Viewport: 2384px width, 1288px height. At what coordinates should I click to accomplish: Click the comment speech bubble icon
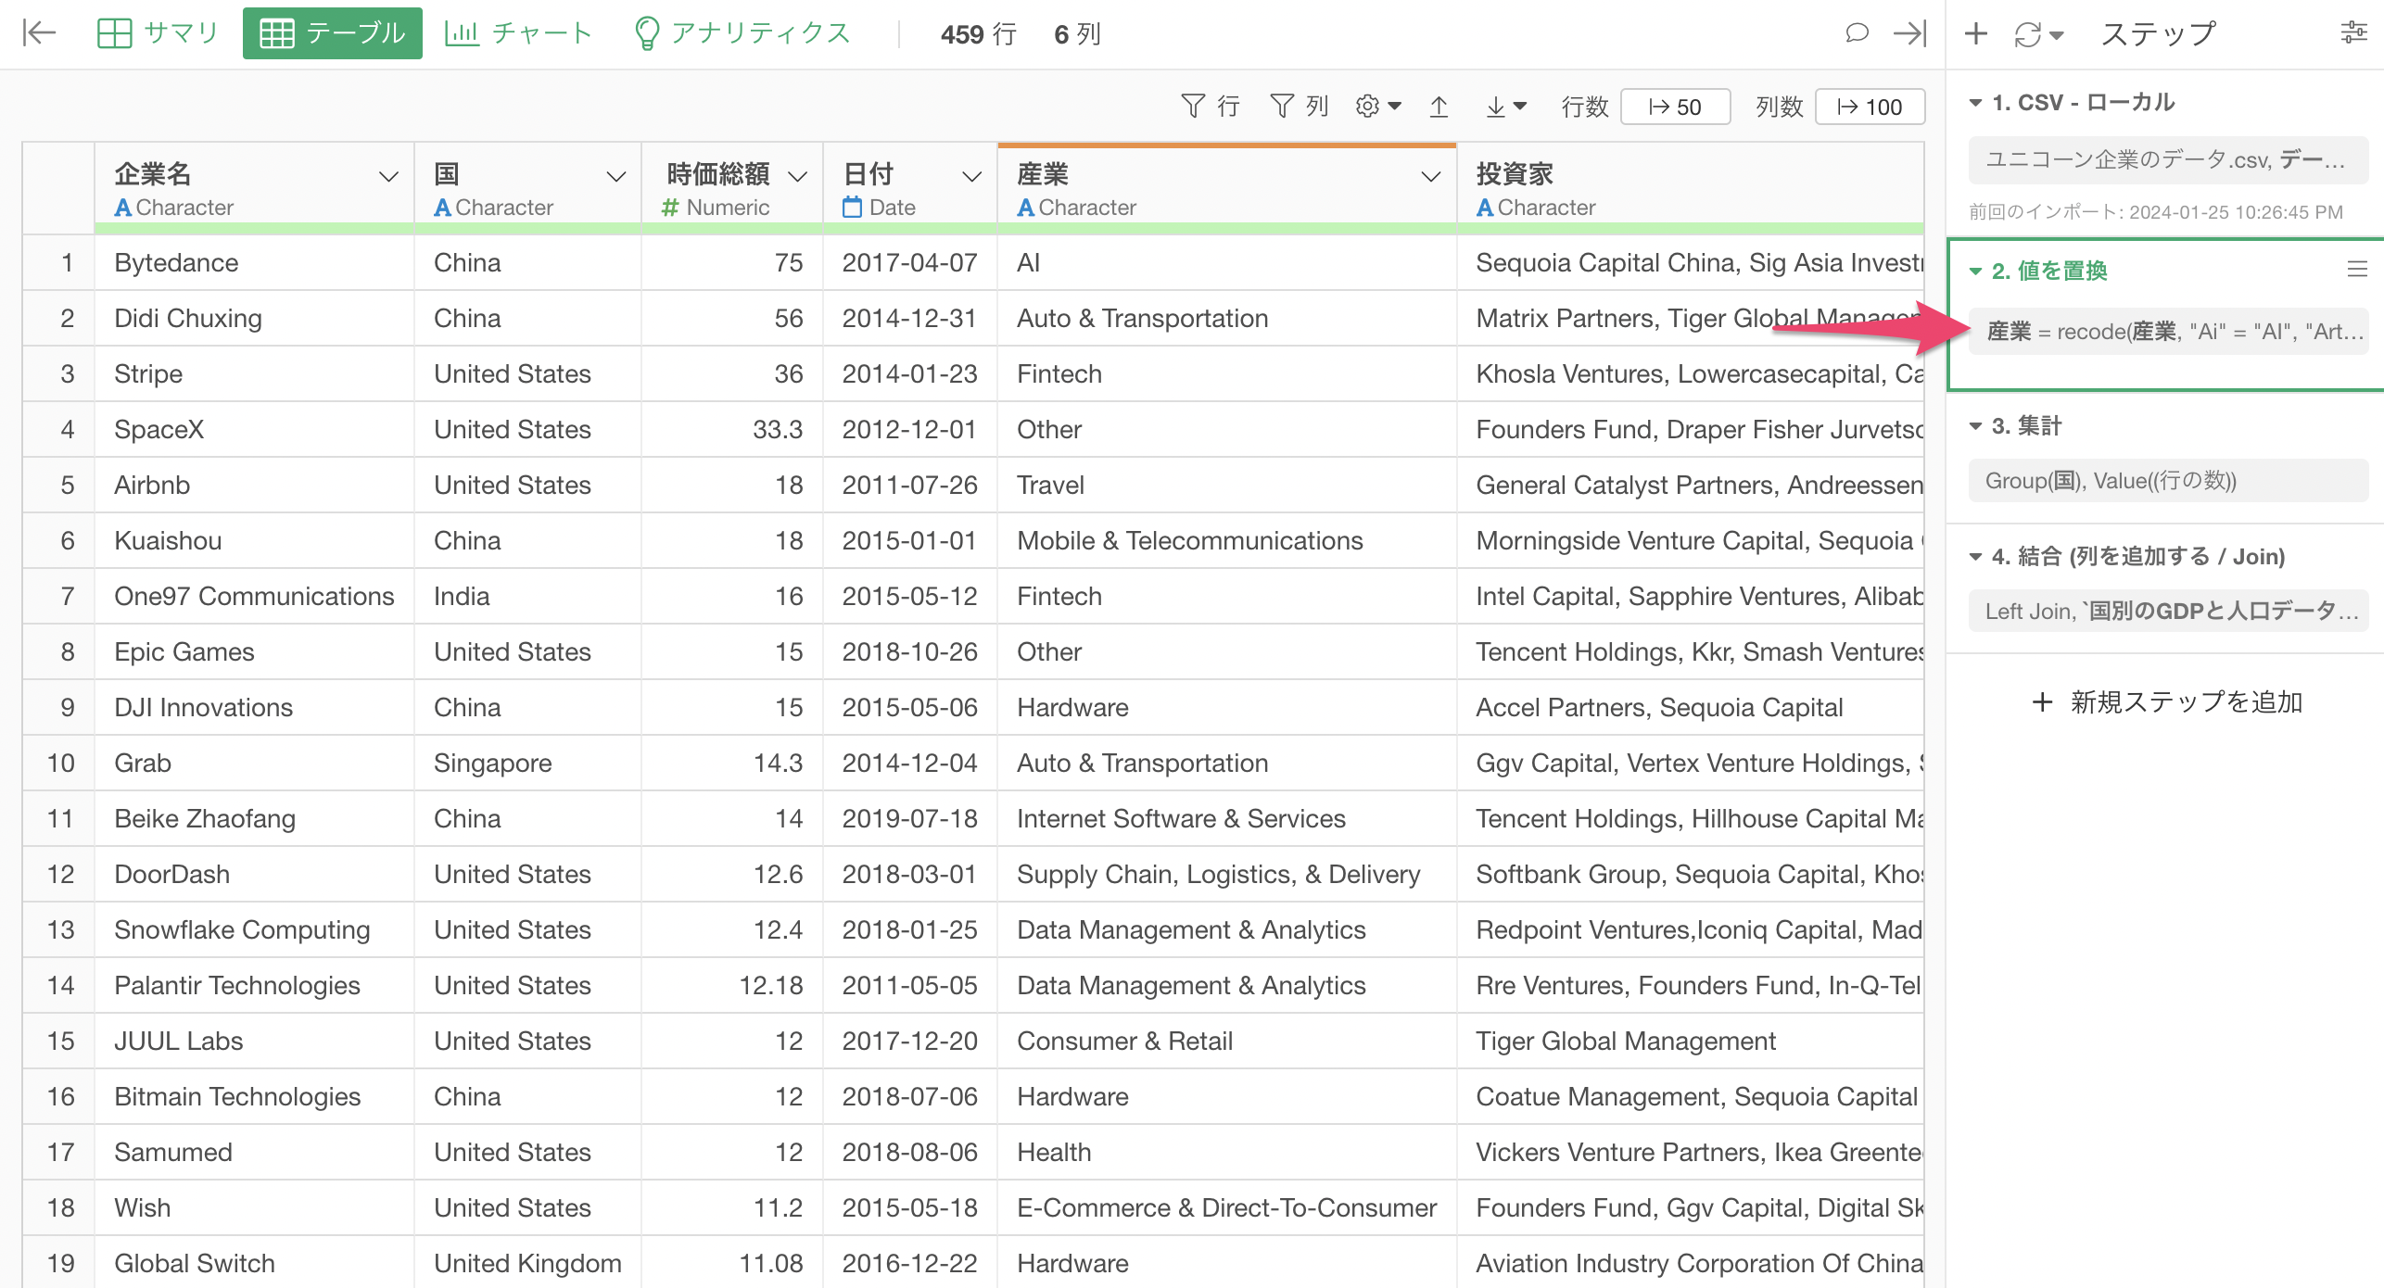[1857, 33]
